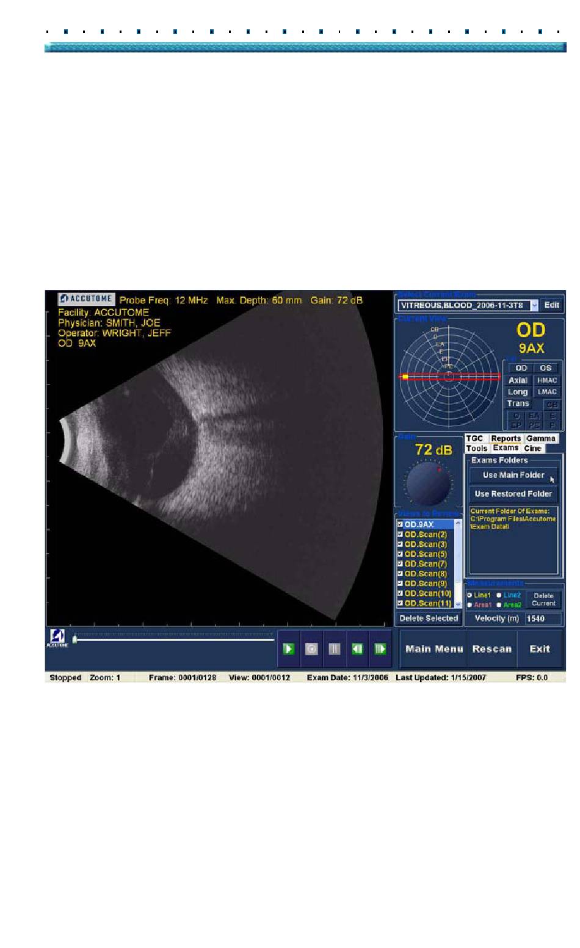Select the OD eye button
This screenshot has height=948, width=580.
pos(521,368)
